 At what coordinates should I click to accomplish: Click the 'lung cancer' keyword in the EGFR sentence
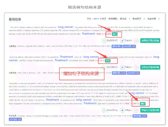point(66,27)
